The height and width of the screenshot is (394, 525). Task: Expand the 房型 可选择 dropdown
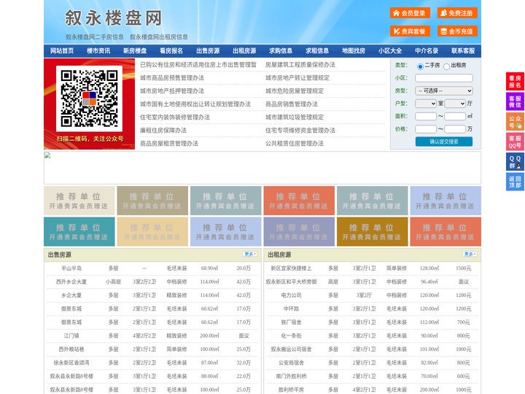[444, 90]
